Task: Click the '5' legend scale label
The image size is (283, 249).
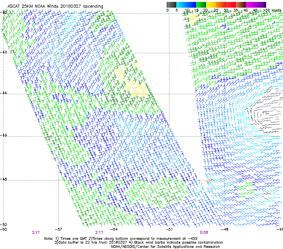Action: click(177, 10)
